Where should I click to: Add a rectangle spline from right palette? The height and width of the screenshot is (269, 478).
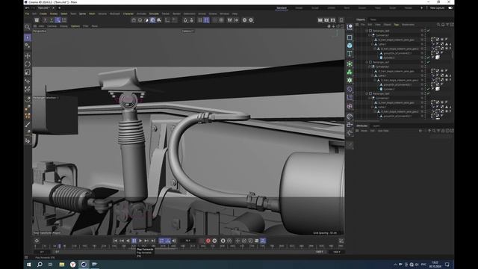coord(350,37)
